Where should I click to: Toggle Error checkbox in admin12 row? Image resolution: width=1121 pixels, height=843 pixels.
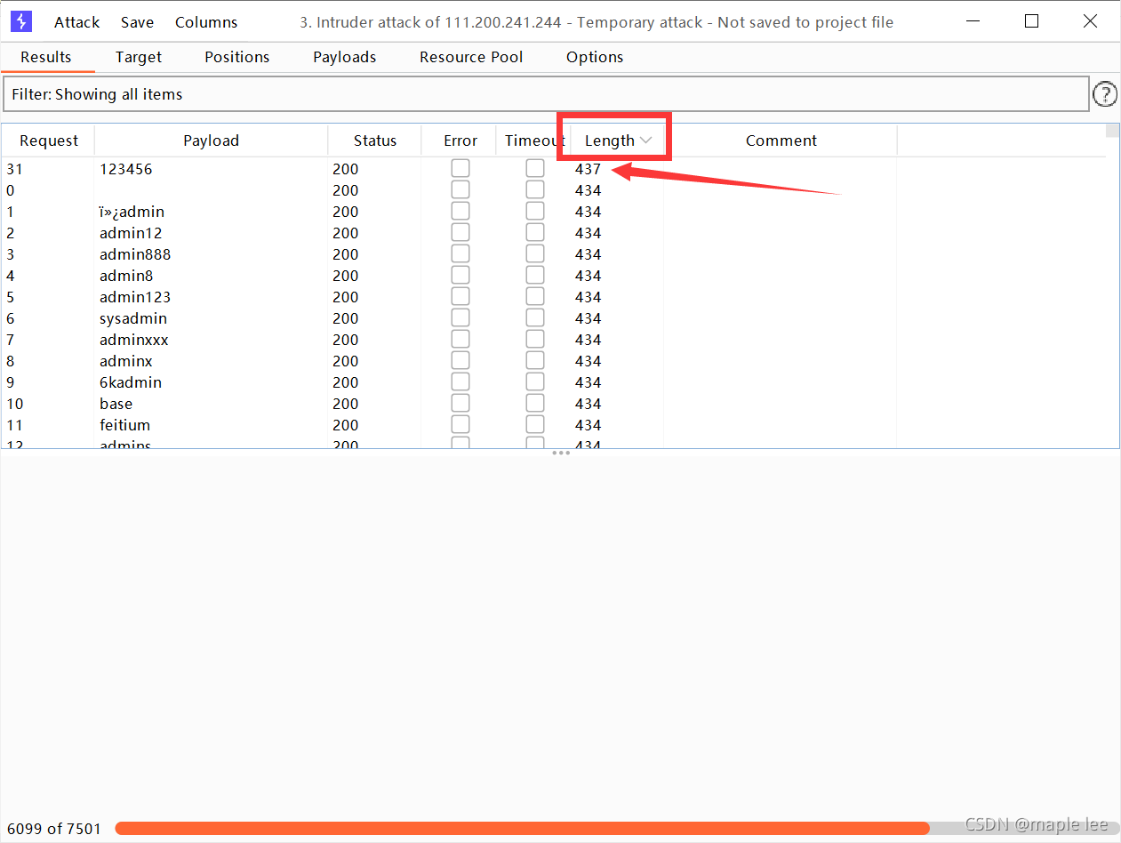460,232
